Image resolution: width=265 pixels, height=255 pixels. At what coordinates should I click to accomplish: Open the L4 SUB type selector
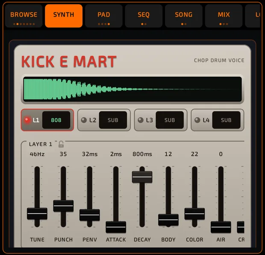coord(226,120)
